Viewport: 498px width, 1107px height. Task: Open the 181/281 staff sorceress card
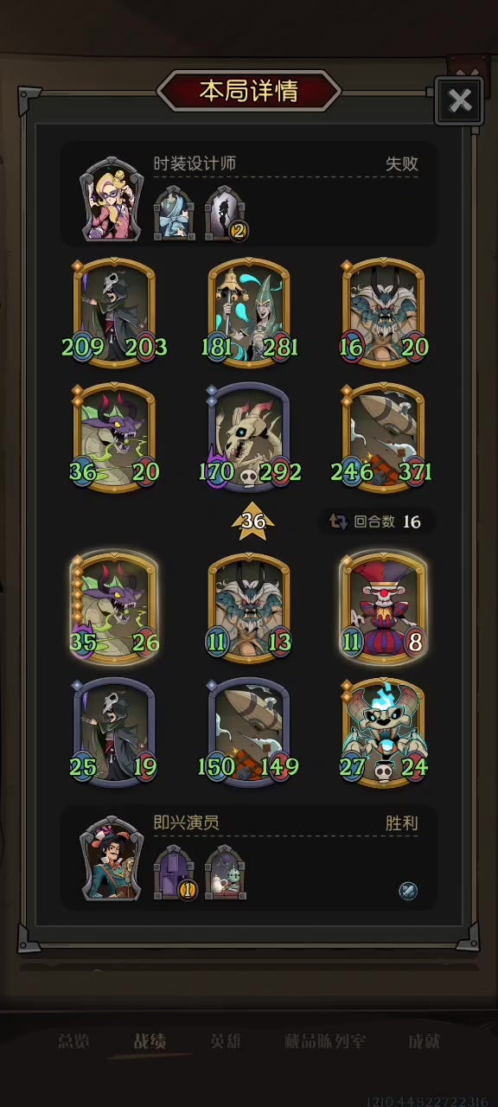249,311
